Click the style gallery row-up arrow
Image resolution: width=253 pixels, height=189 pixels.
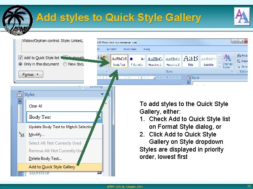pos(219,56)
